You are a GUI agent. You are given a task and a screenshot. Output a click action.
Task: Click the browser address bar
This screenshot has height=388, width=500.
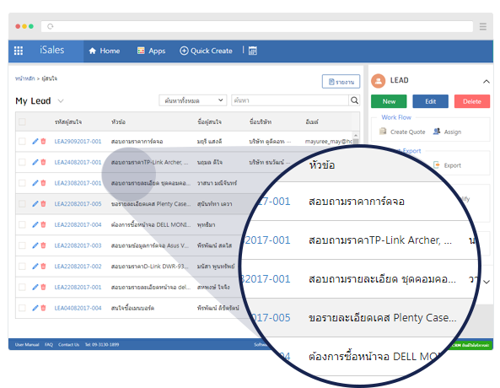(257, 26)
